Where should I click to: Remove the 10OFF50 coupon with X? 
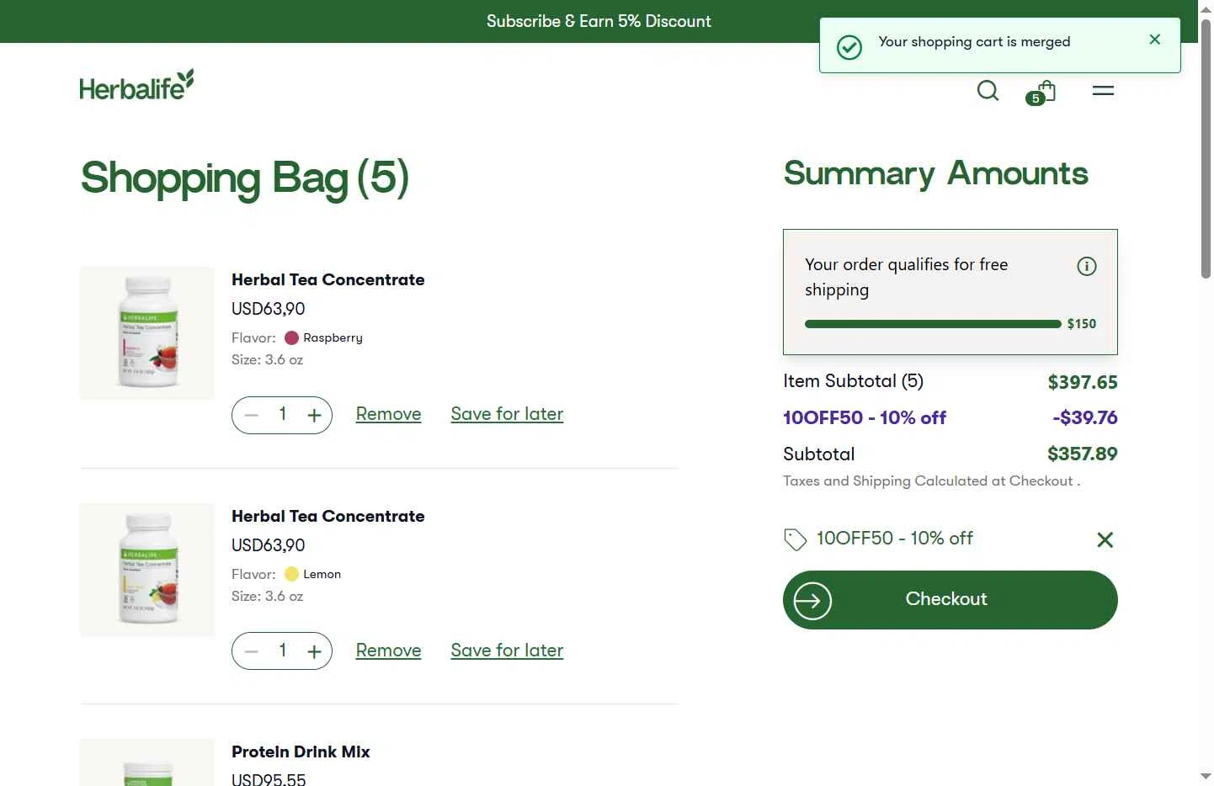coord(1105,539)
